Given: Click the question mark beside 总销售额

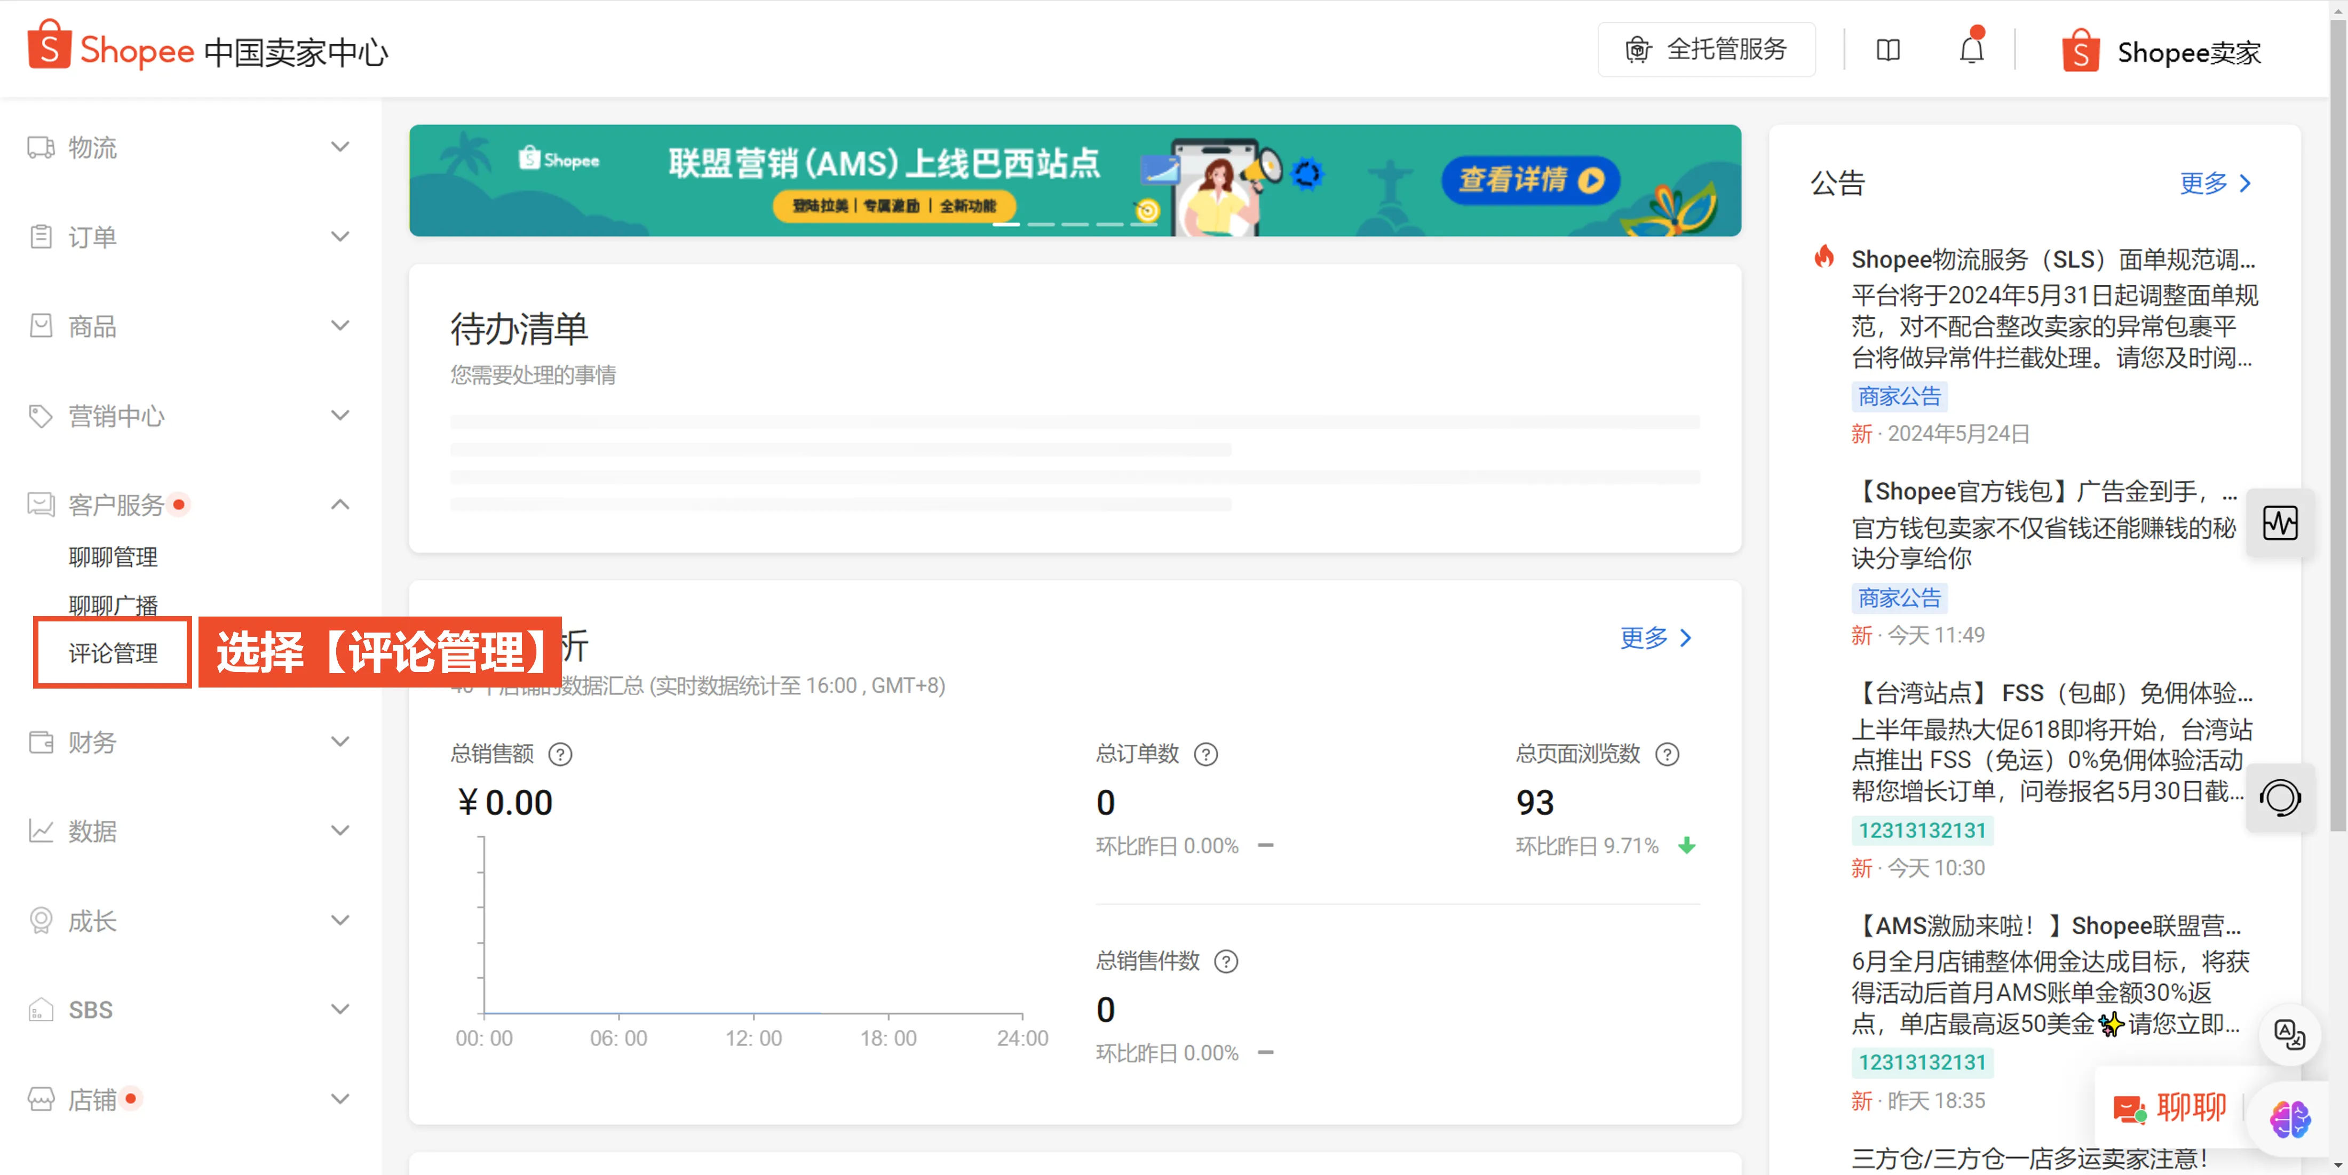Looking at the screenshot, I should [x=560, y=754].
